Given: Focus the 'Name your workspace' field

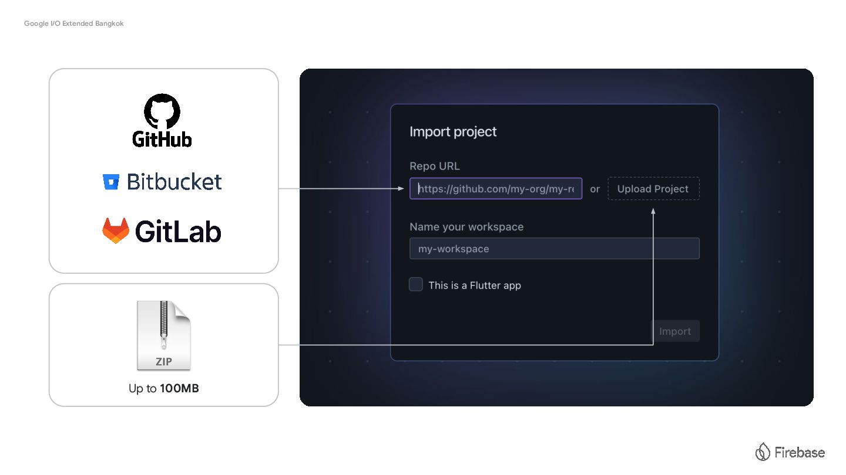Looking at the screenshot, I should tap(555, 249).
